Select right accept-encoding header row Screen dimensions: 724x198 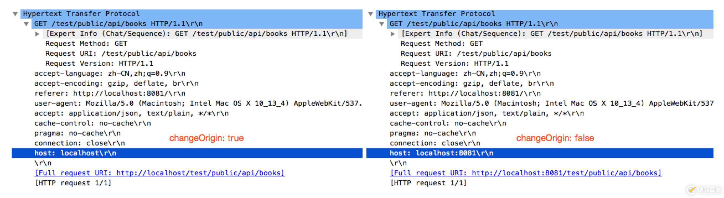point(471,84)
